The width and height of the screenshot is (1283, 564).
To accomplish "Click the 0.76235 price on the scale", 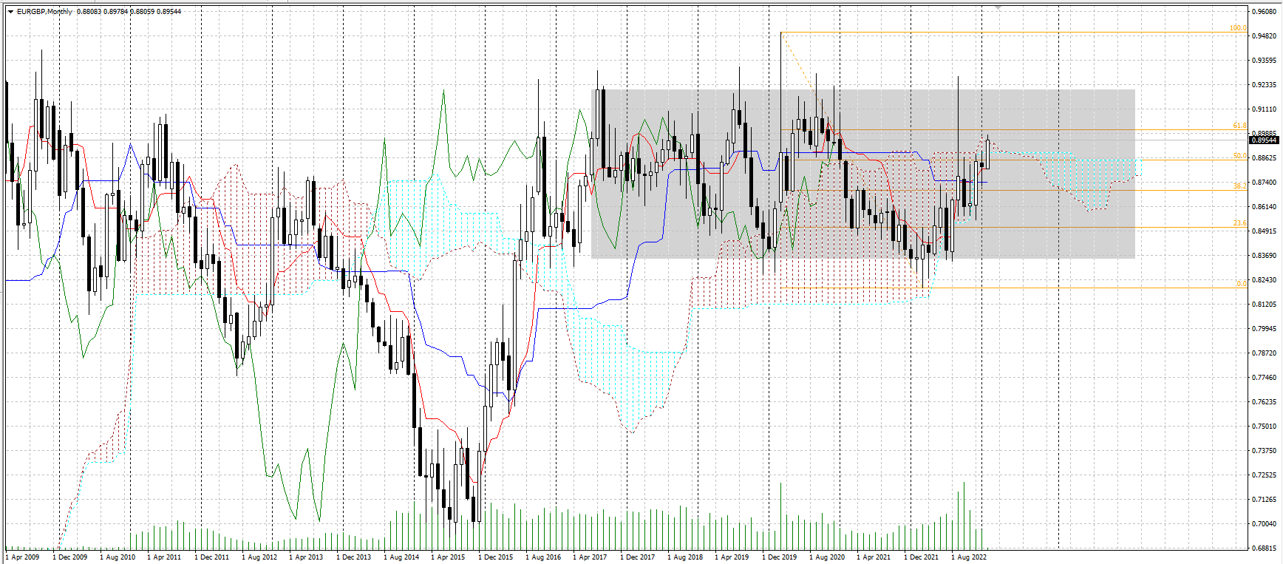I will [1265, 401].
